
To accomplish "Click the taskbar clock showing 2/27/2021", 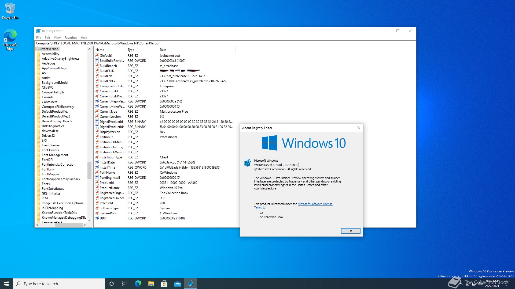I will click(x=492, y=284).
